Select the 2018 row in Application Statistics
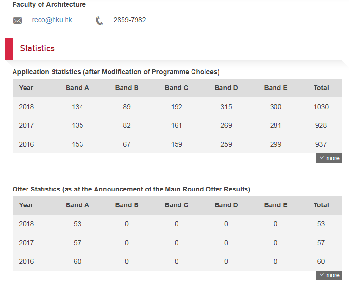This screenshot has width=356, height=286. 177,107
